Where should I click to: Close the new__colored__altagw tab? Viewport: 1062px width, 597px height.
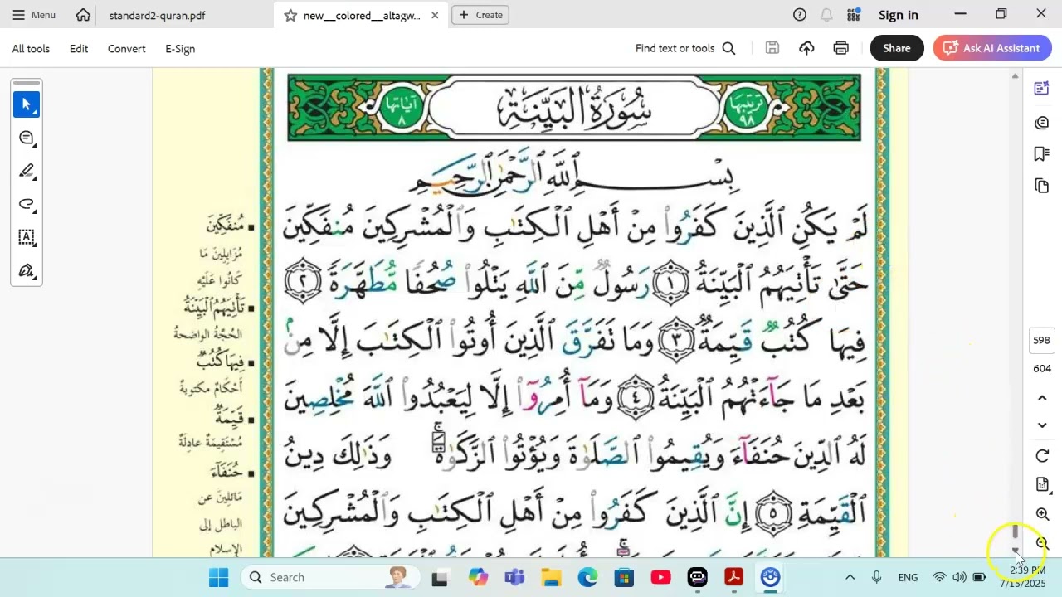coord(435,15)
